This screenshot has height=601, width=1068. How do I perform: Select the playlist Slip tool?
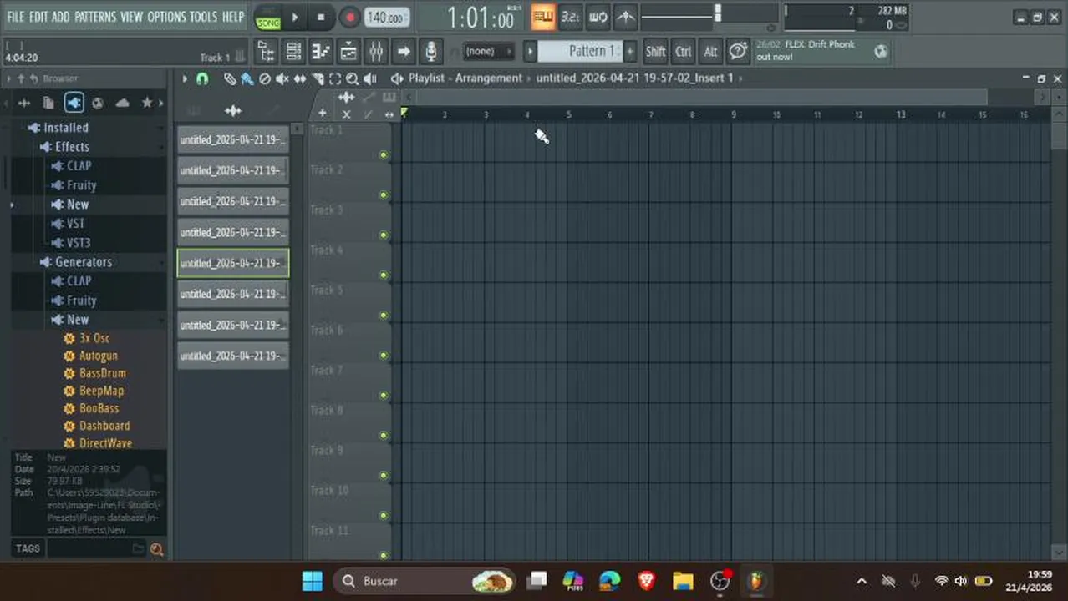pyautogui.click(x=300, y=78)
